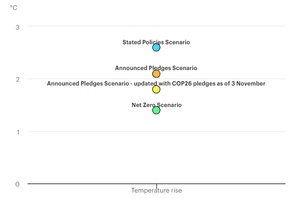Click the COP26 pledges as of 3 November label
Screen dimensions: 304x199
tap(156, 83)
